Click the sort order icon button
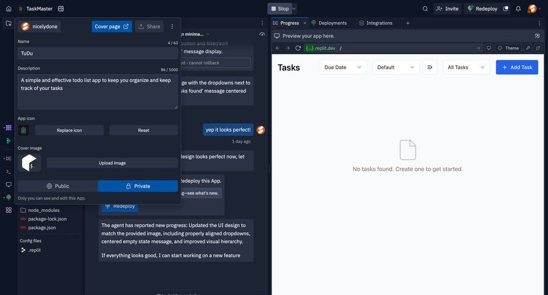This screenshot has height=295, width=548. (x=430, y=67)
